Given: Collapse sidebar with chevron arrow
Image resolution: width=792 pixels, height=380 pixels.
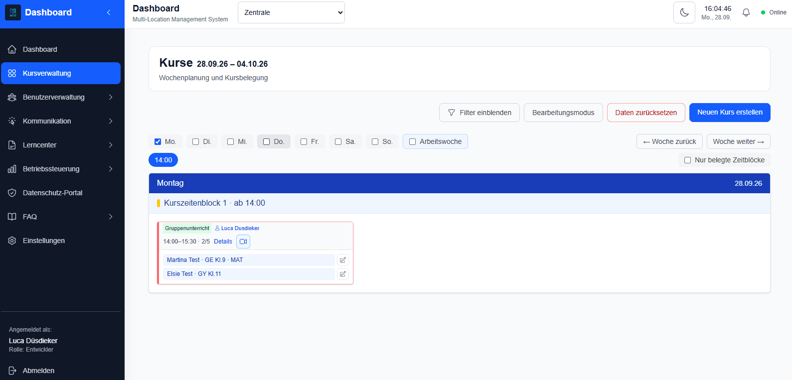Looking at the screenshot, I should click(x=109, y=12).
